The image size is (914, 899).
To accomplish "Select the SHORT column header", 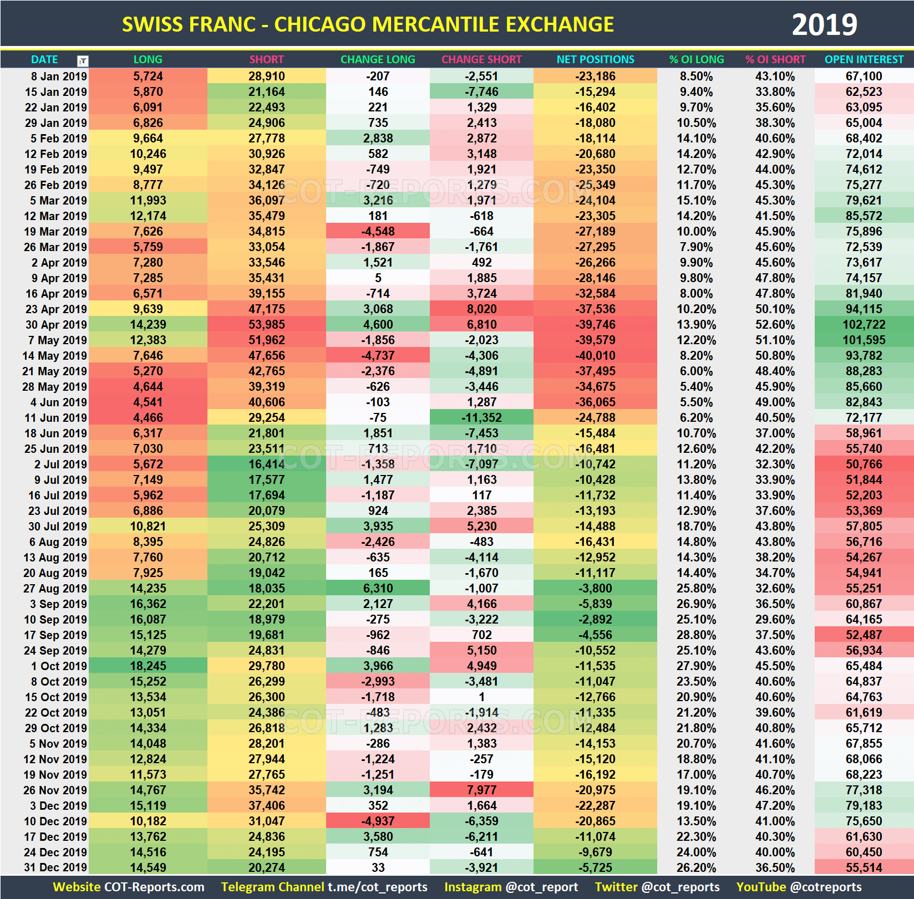I will pyautogui.click(x=266, y=59).
